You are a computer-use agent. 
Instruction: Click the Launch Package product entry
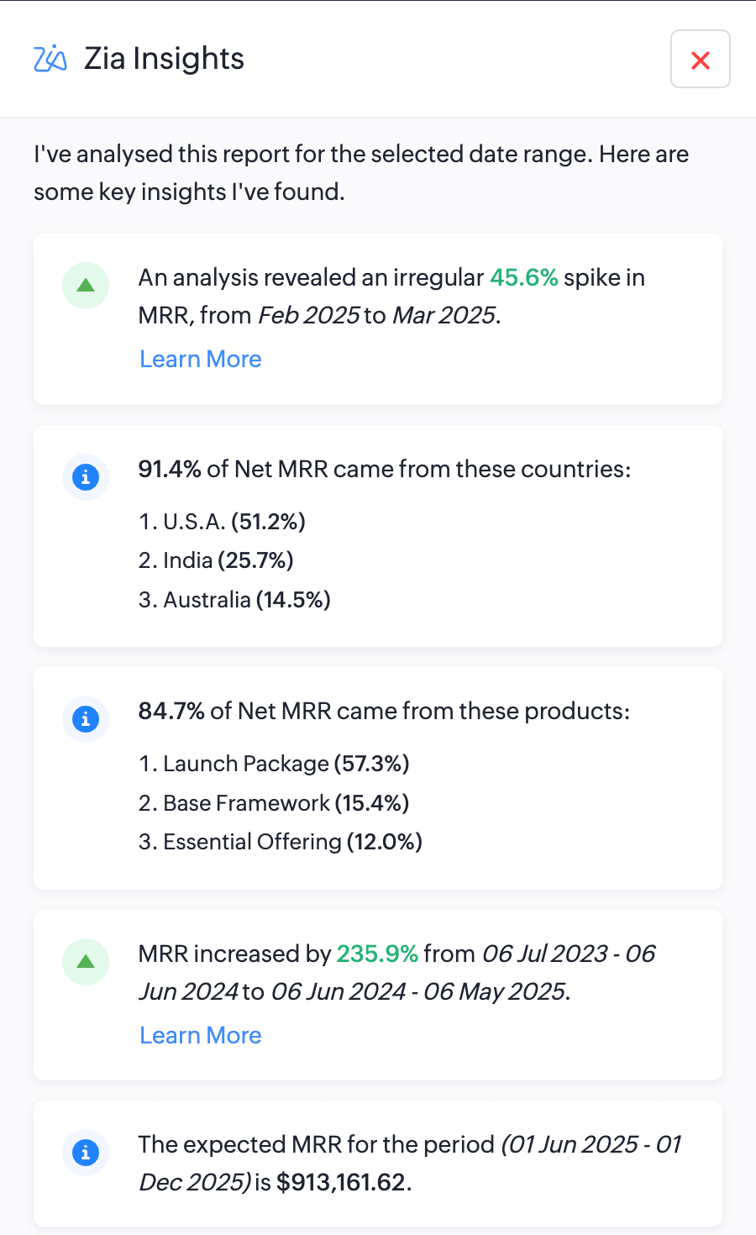pos(273,764)
